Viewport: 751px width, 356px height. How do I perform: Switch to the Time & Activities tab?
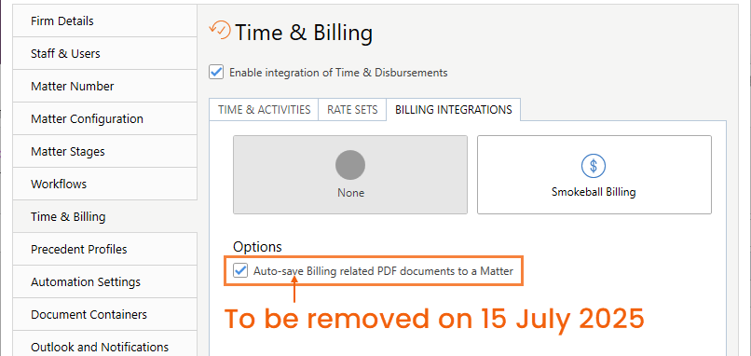pyautogui.click(x=264, y=110)
